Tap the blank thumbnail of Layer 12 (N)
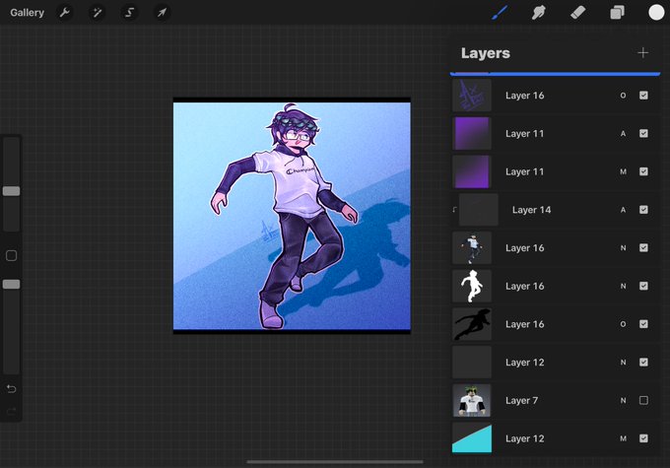This screenshot has height=468, width=670. coord(472,362)
